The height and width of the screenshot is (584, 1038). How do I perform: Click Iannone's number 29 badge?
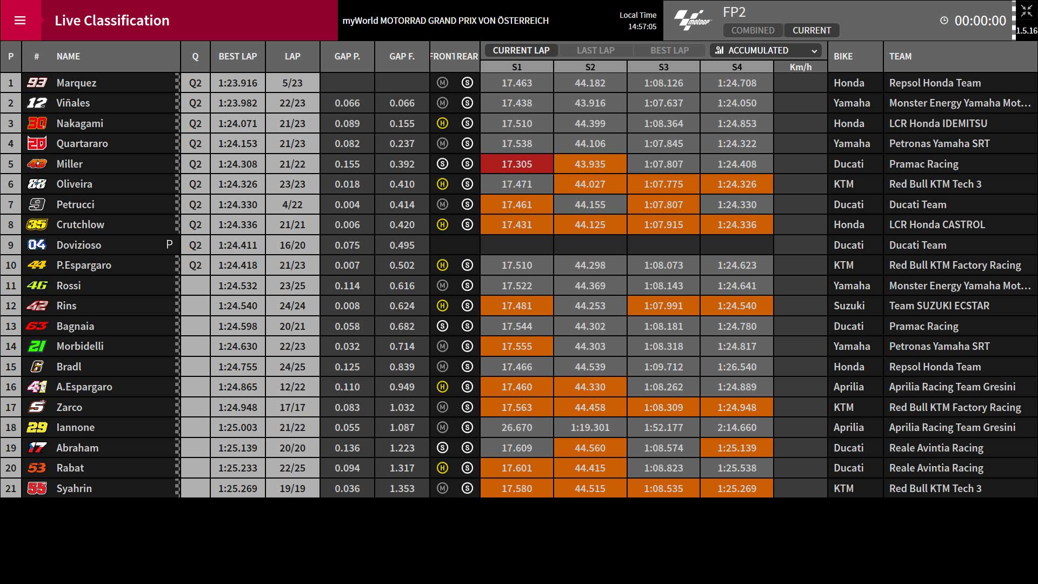pos(37,427)
